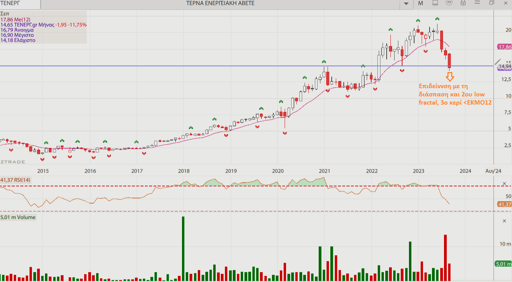The image size is (512, 282).
Task: Click the green 5,01 m volume axis tag
Action: coord(503,264)
